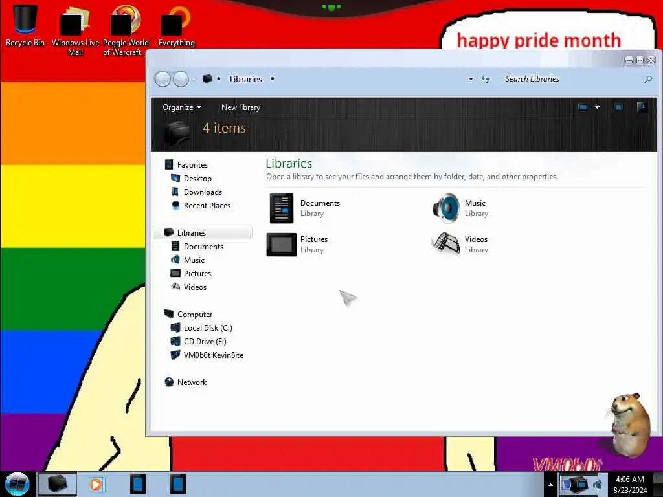Open Music under Libraries in sidebar
The height and width of the screenshot is (497, 663).
pos(188,260)
